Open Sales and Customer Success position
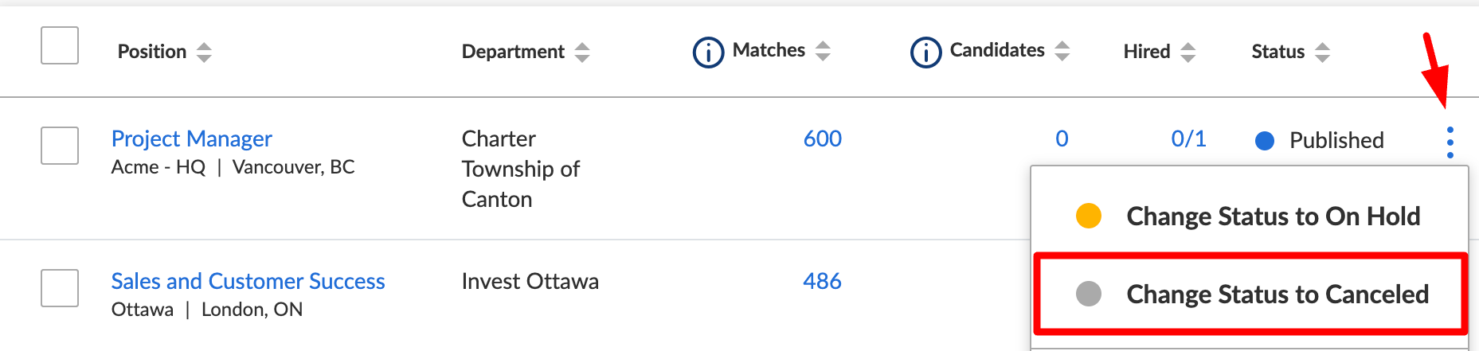The height and width of the screenshot is (351, 1479). 248,282
